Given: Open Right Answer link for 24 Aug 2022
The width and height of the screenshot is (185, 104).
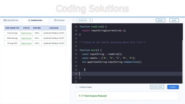Looking at the screenshot, I should 27,43.
